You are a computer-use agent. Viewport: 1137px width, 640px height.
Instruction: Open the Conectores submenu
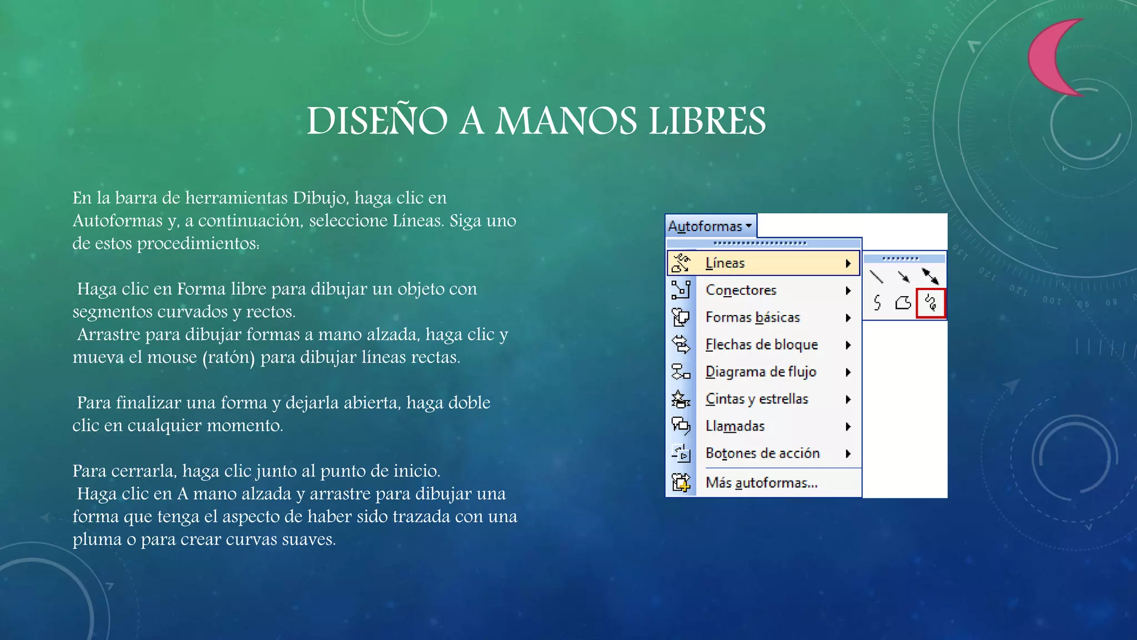pos(763,290)
